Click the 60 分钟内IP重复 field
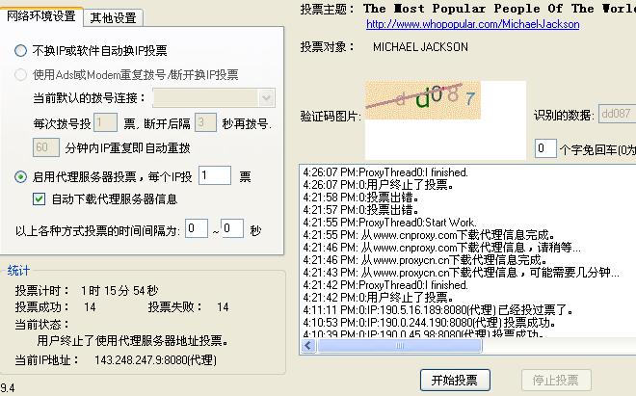The width and height of the screenshot is (636, 396). click(x=45, y=147)
